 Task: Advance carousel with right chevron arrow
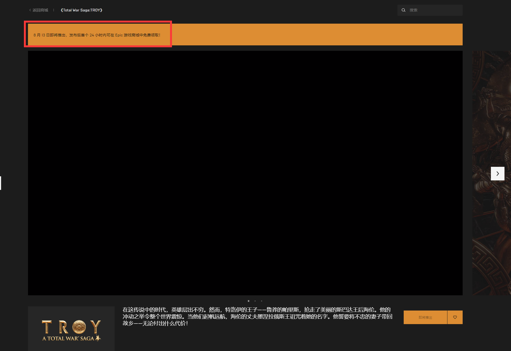[x=497, y=174]
